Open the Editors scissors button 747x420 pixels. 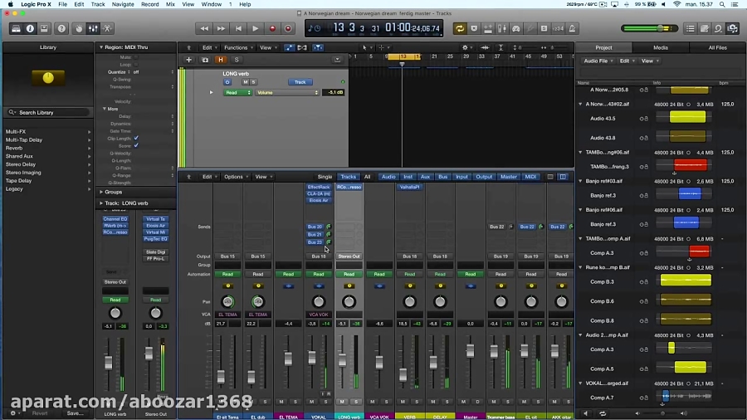(108, 28)
